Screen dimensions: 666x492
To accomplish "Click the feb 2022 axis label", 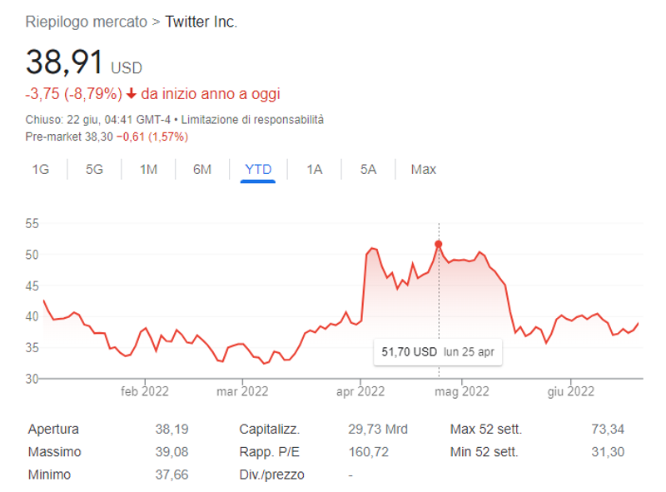I will click(144, 391).
